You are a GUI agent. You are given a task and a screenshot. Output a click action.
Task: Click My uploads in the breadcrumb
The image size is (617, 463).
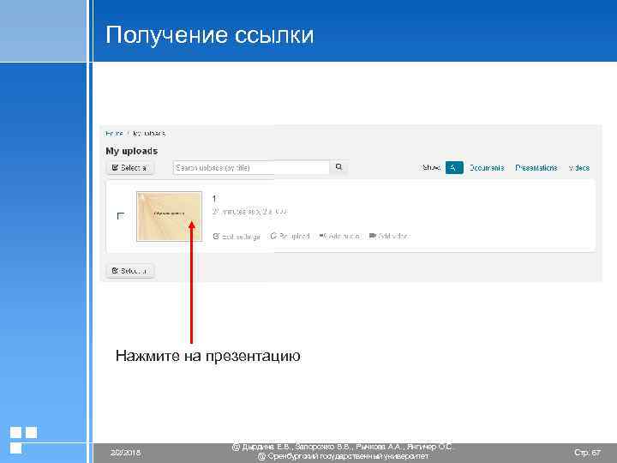(x=149, y=134)
